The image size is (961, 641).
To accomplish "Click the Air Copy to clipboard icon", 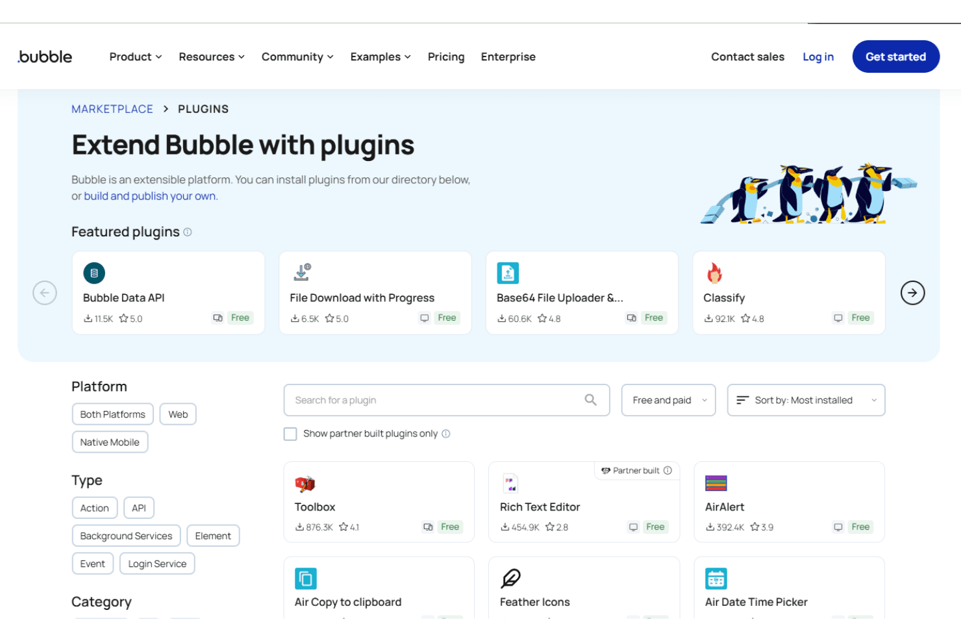I will (x=306, y=579).
